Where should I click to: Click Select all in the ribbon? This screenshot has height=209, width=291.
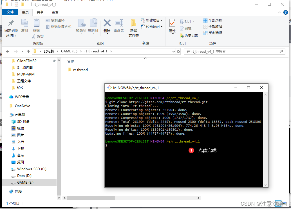tap(213, 21)
